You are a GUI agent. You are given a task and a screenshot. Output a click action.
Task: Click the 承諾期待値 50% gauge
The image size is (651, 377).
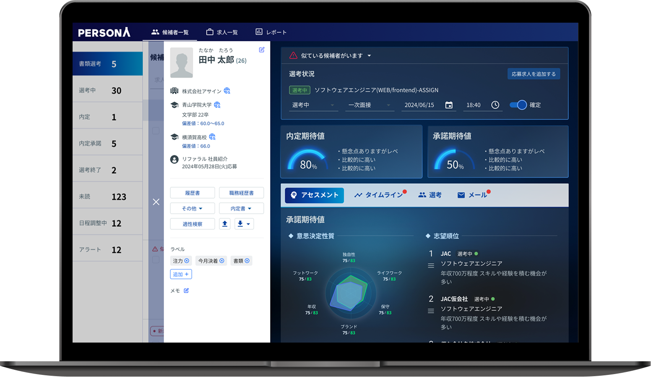454,160
